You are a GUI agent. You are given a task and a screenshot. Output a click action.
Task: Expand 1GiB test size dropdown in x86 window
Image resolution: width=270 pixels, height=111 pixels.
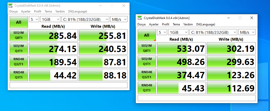(x=50, y=19)
